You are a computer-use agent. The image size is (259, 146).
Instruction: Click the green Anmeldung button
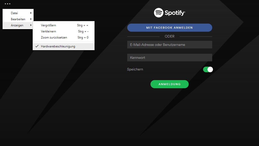tap(169, 84)
